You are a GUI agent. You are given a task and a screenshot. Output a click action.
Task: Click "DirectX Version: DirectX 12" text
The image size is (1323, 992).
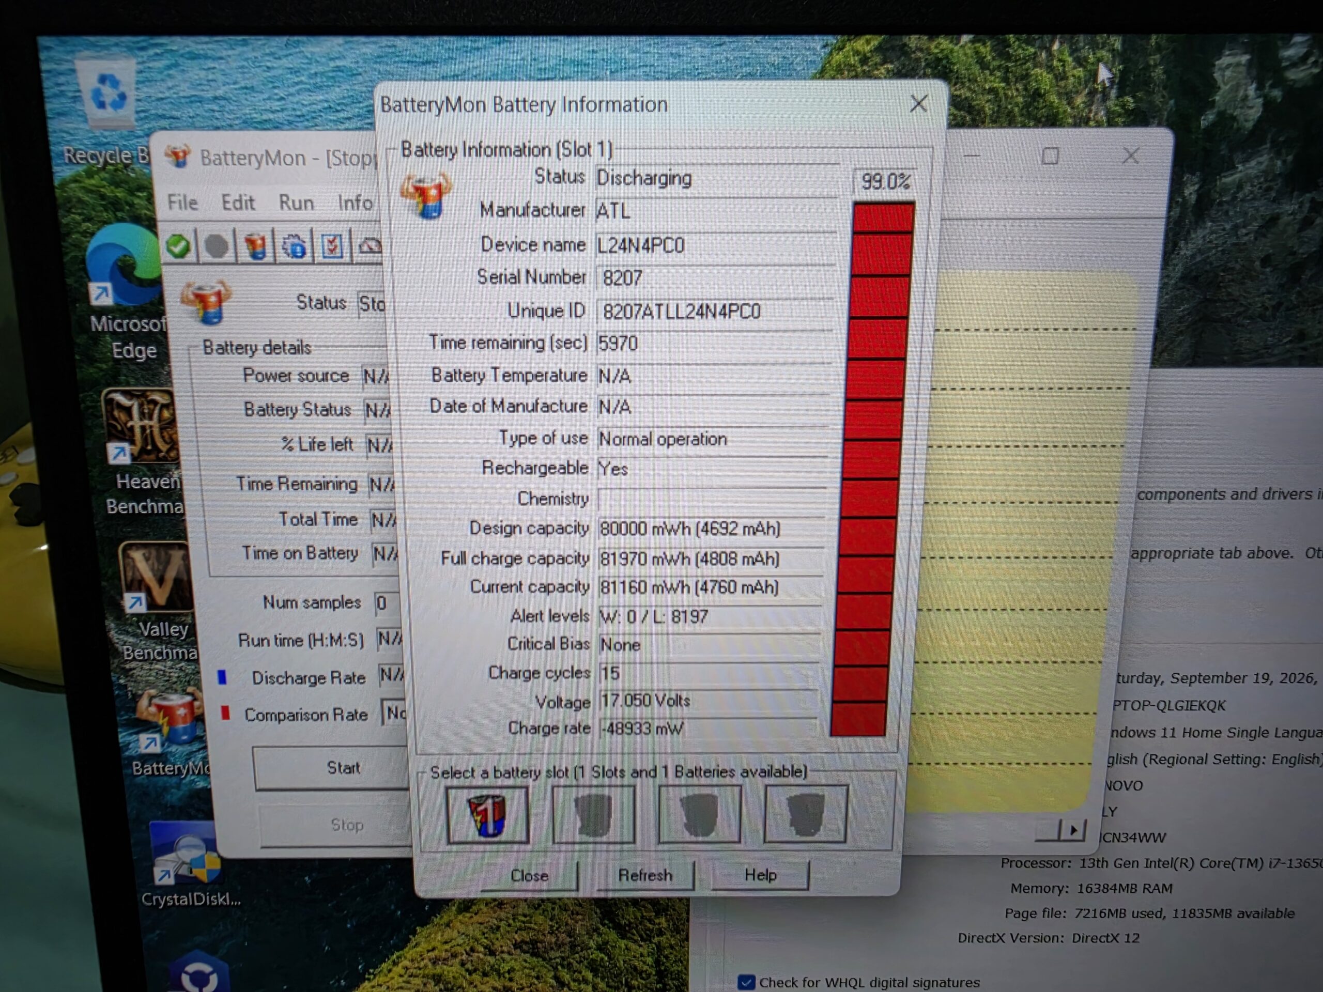coord(1049,938)
